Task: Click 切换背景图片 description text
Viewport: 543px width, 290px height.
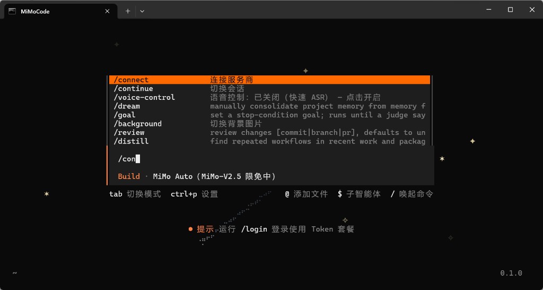Action: click(x=236, y=124)
